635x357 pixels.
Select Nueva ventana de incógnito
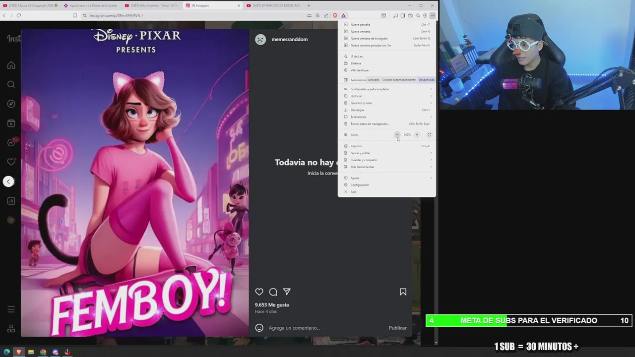387,38
